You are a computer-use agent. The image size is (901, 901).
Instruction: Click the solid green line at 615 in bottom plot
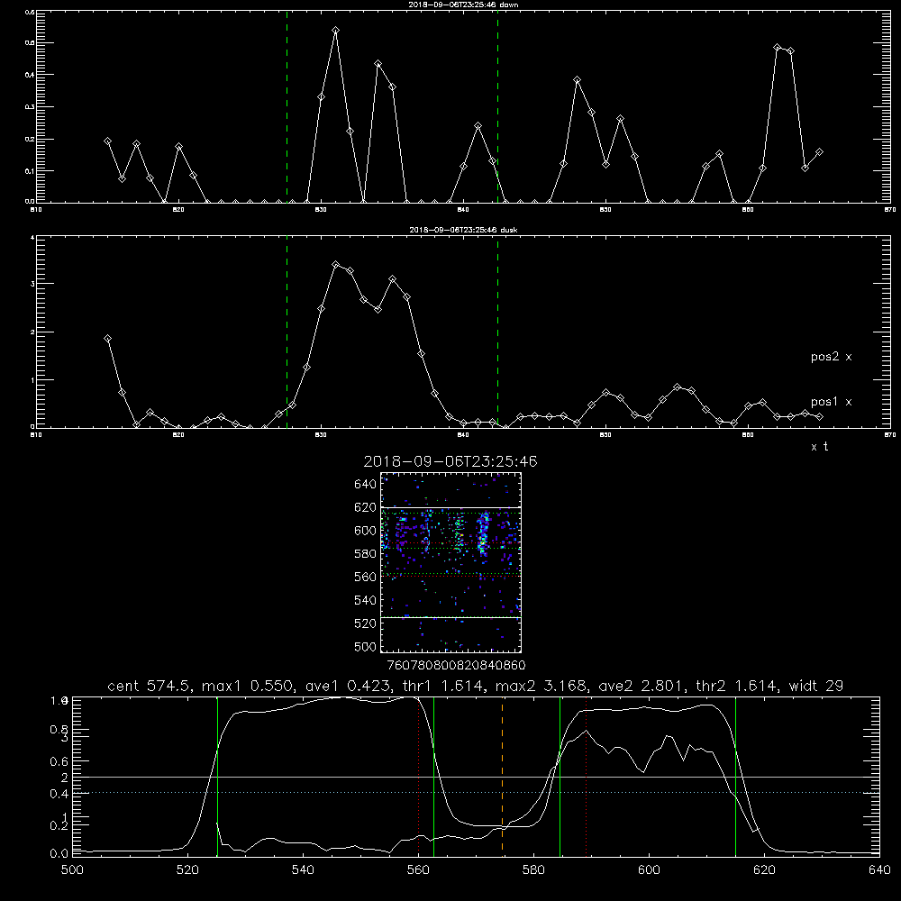tap(735, 776)
